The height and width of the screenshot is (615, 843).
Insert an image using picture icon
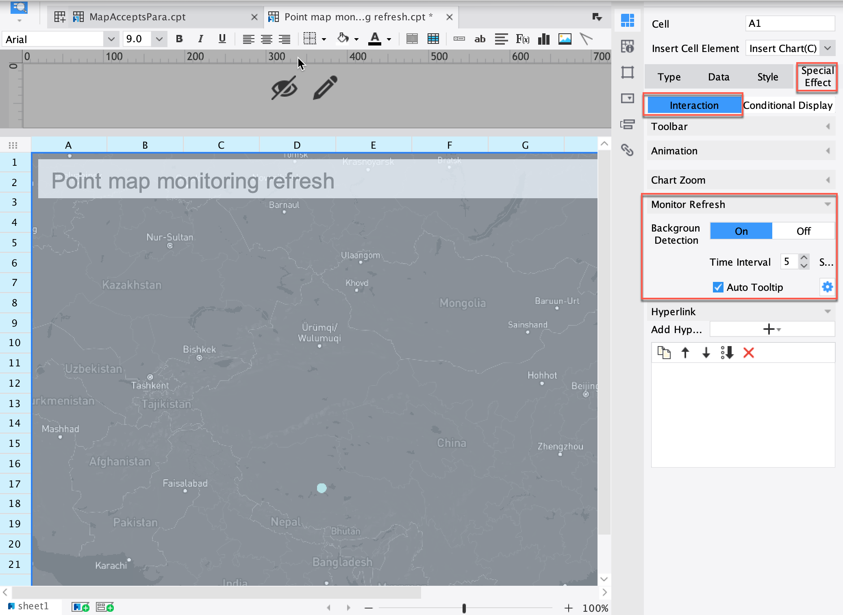click(565, 39)
